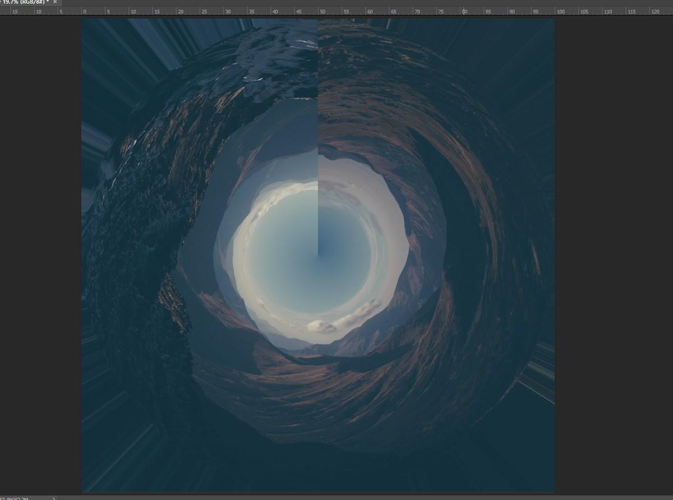Click the top-left ruler corner area
Image resolution: width=673 pixels, height=500 pixels.
3,11
